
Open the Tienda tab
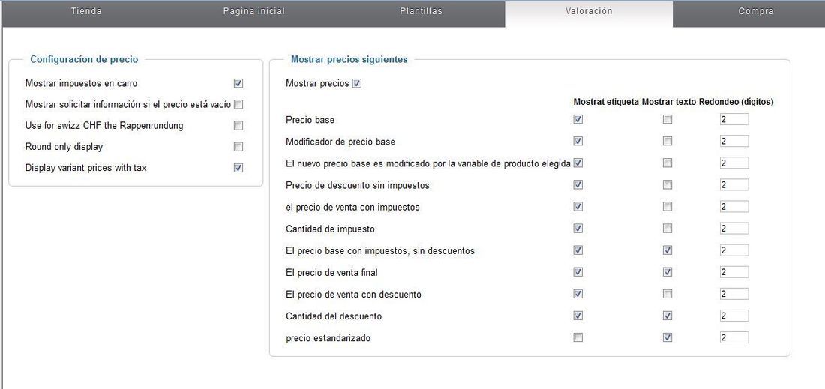[x=86, y=11]
